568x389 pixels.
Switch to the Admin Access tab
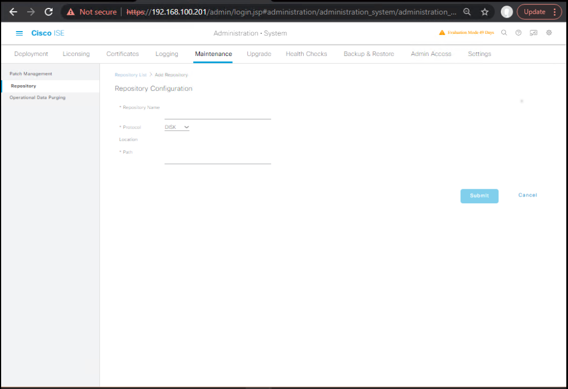pyautogui.click(x=431, y=54)
